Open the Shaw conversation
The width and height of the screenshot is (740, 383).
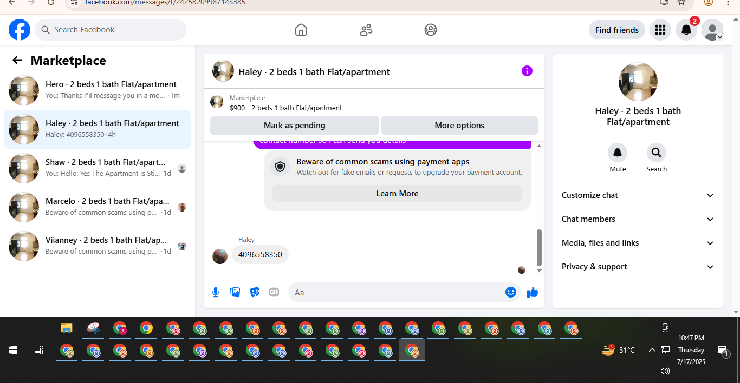pyautogui.click(x=98, y=168)
